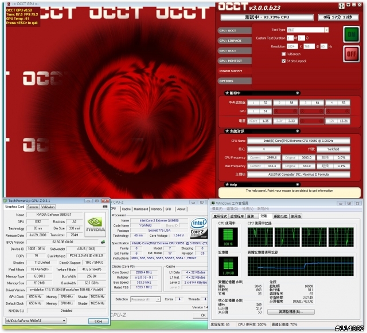This screenshot has width=367, height=333.
Task: Click the green ON button in OCCT
Action: tap(352, 34)
